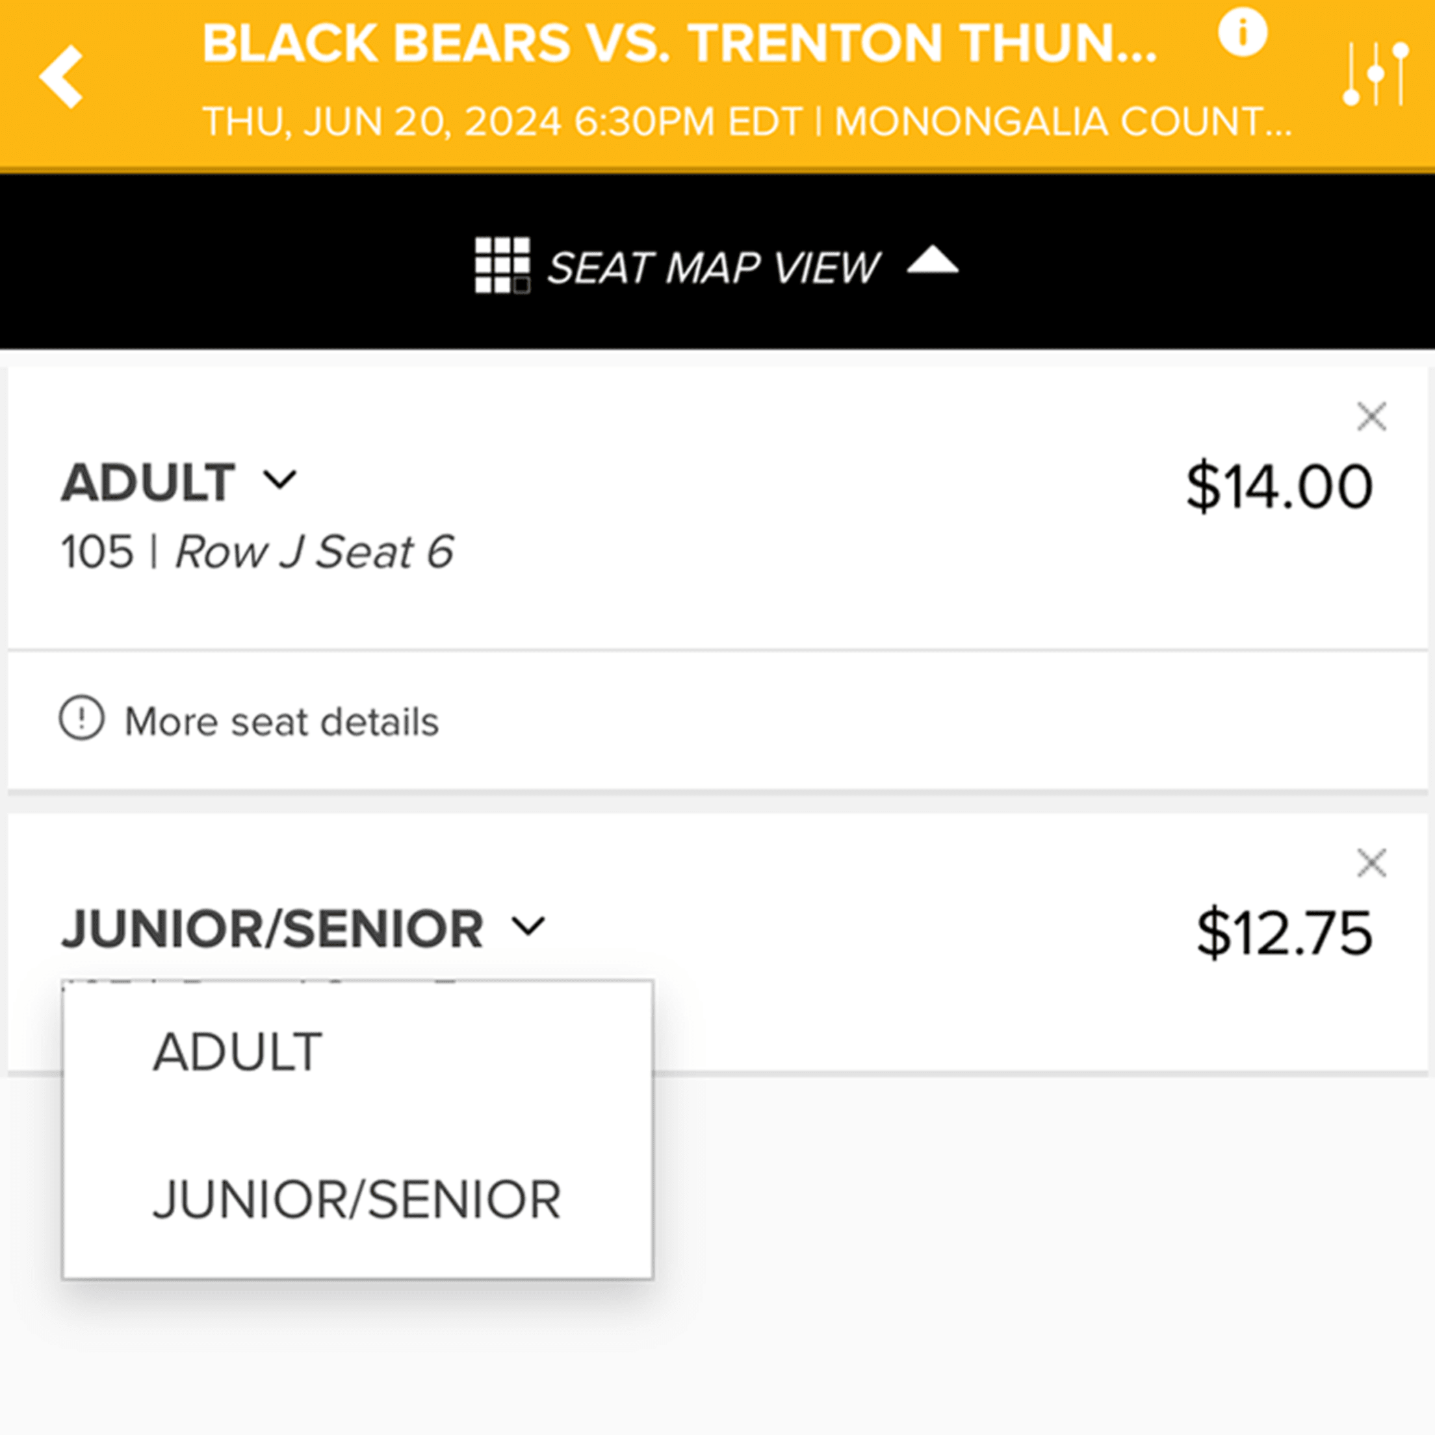Open the filter sliders icon
Screen dimensions: 1435x1435
point(1375,74)
